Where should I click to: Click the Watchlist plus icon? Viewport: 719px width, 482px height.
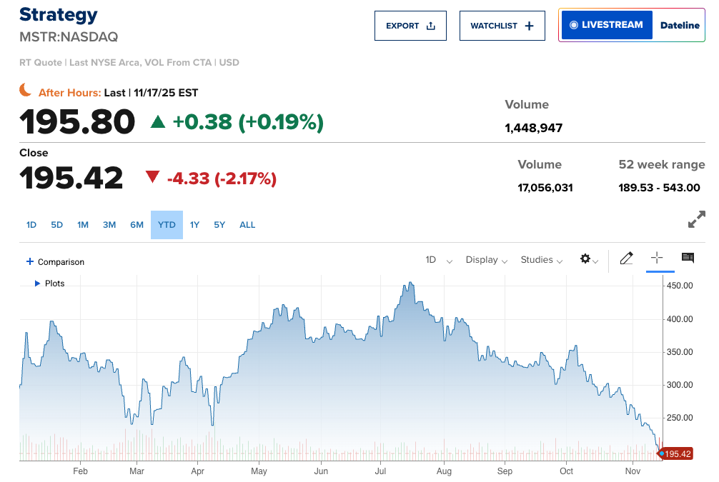[529, 26]
